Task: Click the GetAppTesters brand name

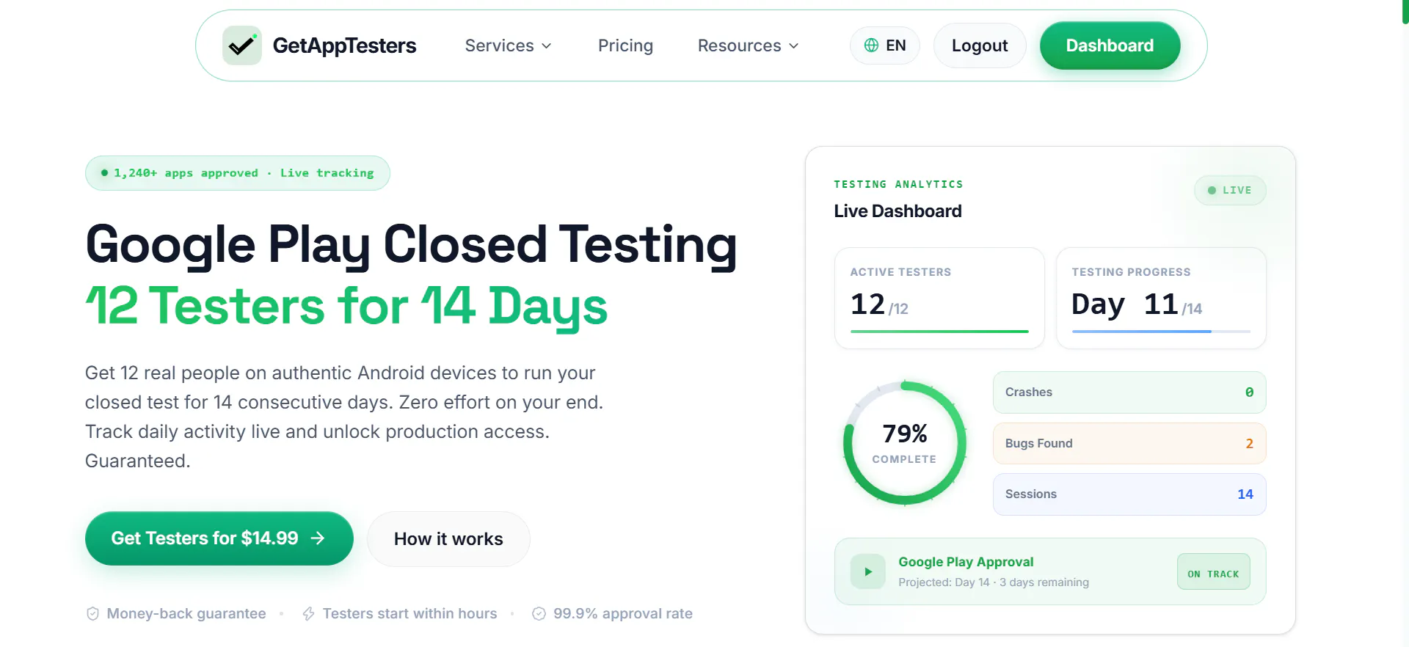Action: (x=344, y=45)
